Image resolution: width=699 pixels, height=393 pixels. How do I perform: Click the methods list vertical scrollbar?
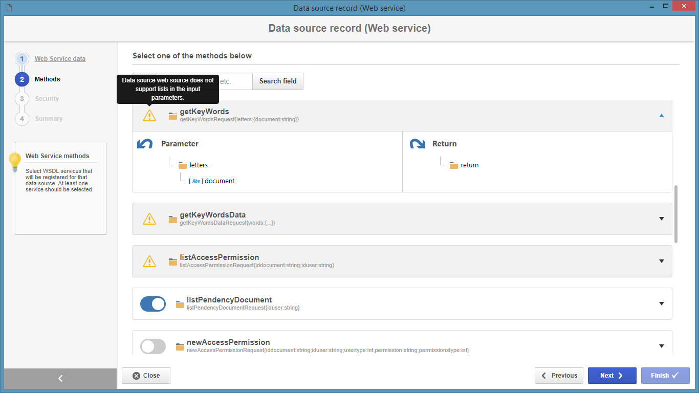676,214
